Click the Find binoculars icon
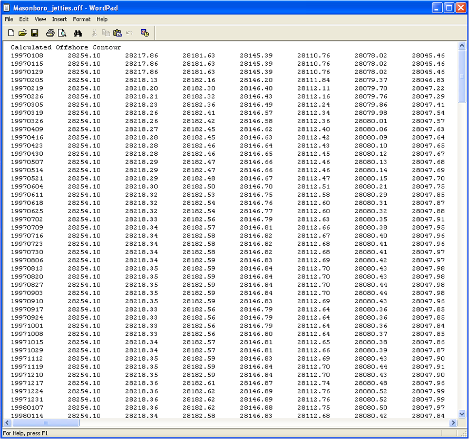Screen dimensions: 469x439 coord(78,33)
